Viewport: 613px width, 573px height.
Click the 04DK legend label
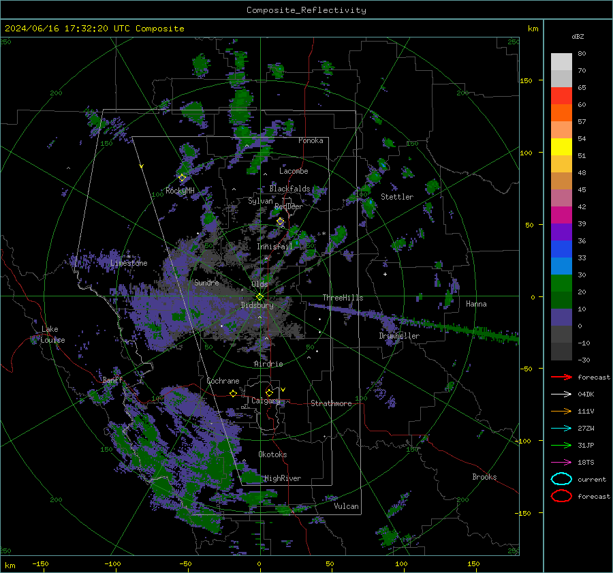pos(586,394)
